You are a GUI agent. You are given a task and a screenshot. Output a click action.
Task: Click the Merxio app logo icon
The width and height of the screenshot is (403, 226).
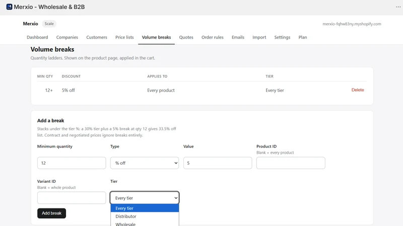click(9, 7)
